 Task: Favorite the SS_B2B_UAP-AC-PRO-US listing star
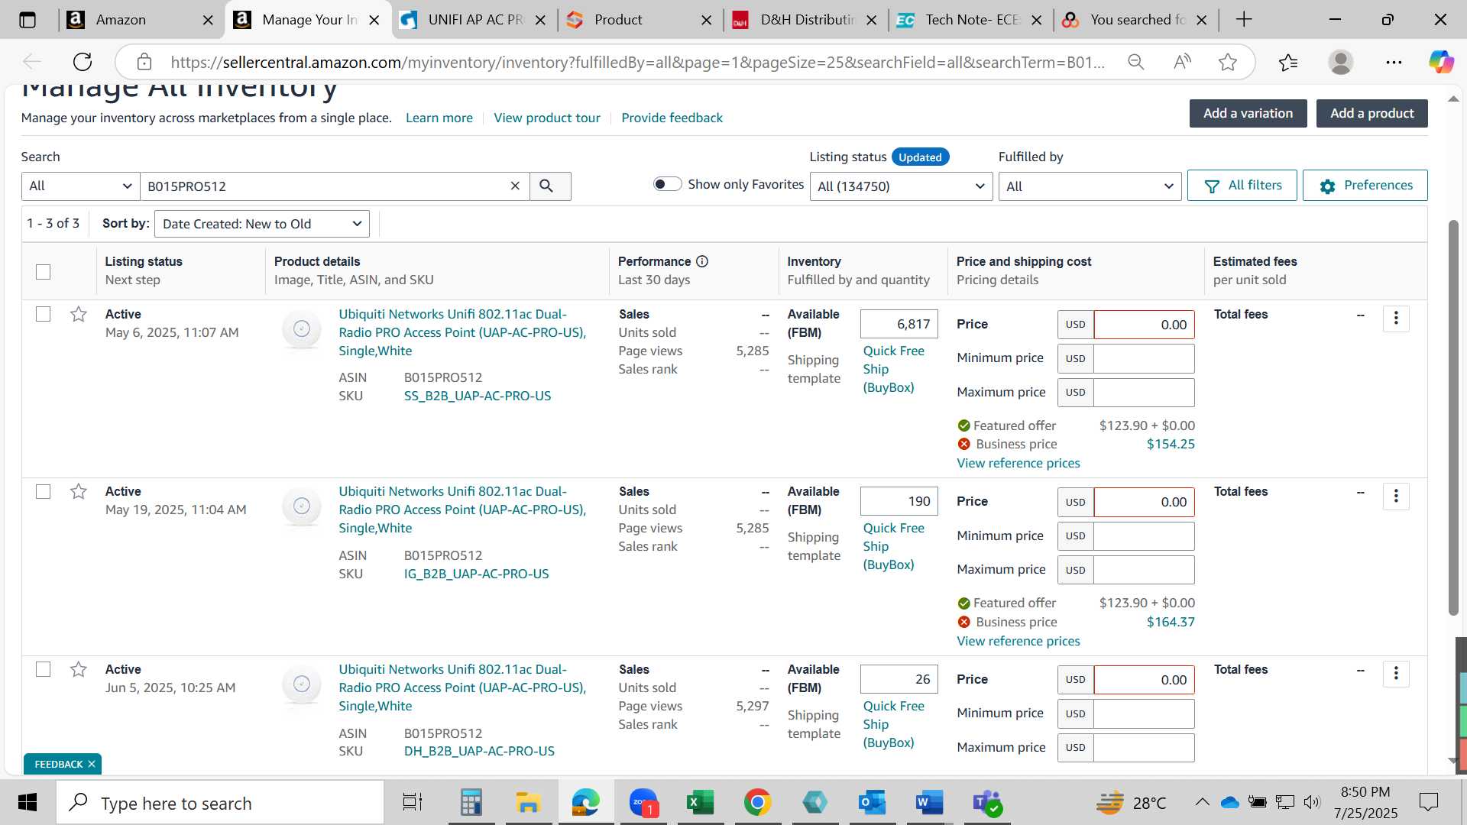click(x=78, y=314)
